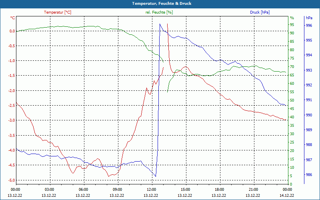Click the date label '14.12.22'

point(287,195)
